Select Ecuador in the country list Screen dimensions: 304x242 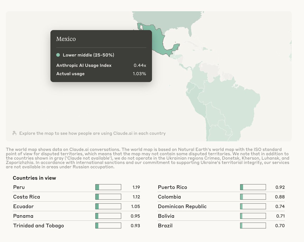[x=77, y=206]
